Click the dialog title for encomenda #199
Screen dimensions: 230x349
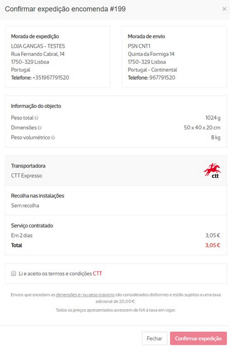[65, 9]
